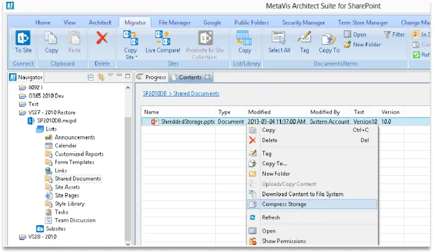Open the Public Folders ribbon tab
Screen dimensions: 435x252
(251, 23)
